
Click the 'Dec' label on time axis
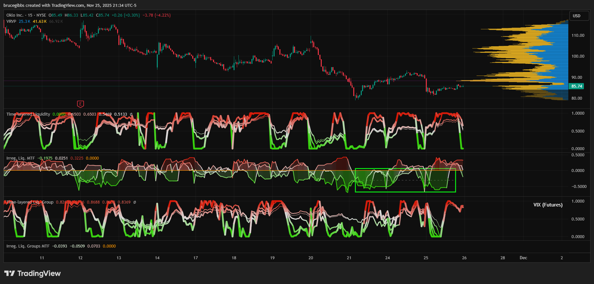pos(523,258)
